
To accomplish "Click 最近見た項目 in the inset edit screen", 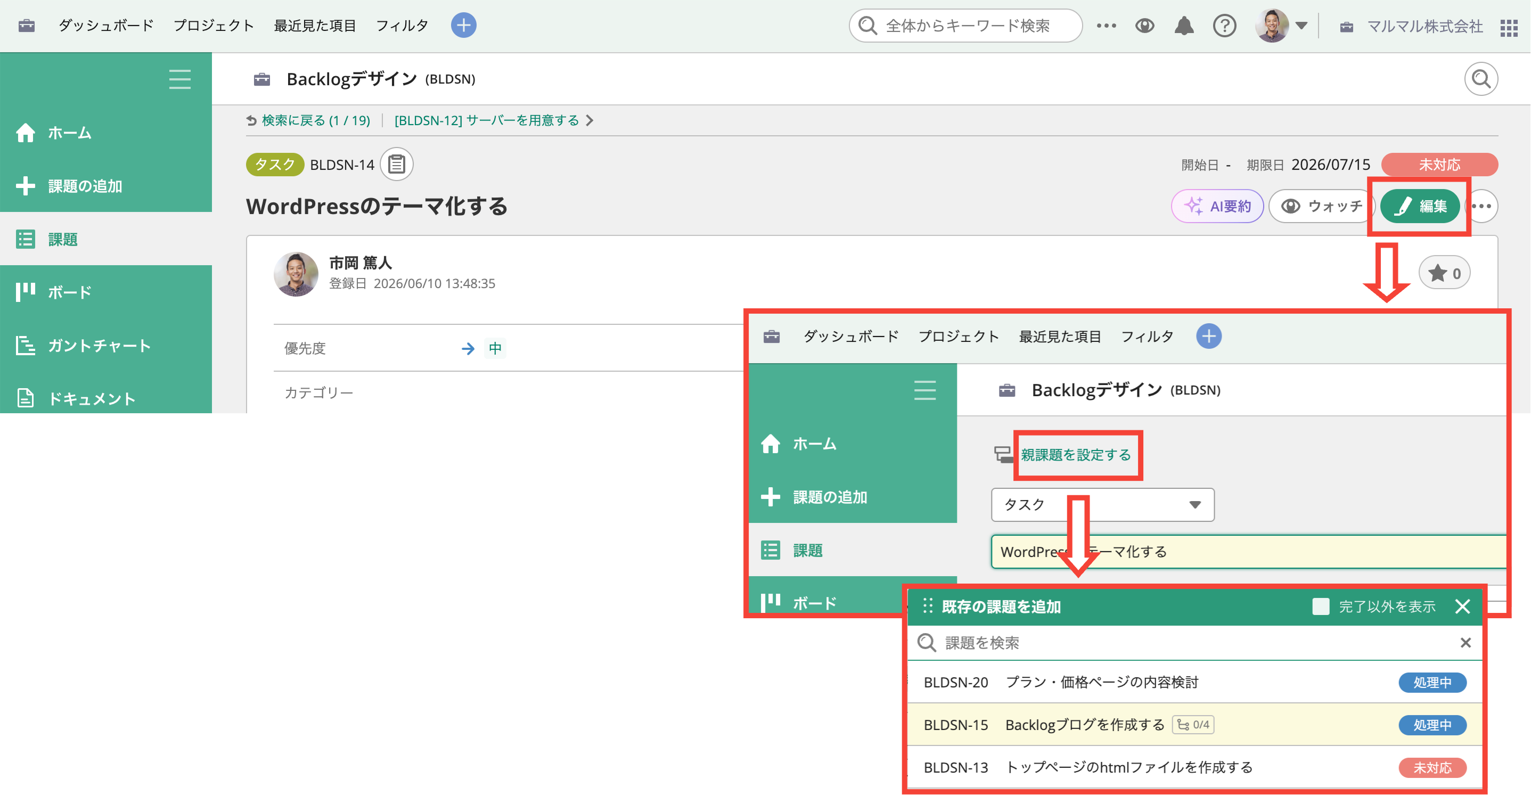I will tap(1060, 337).
